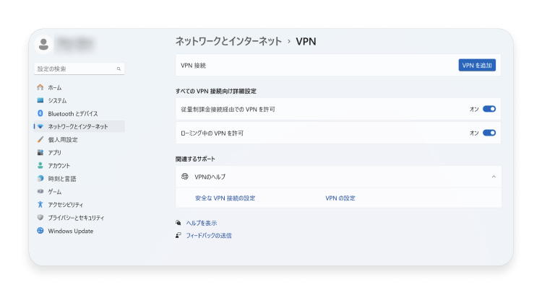Open the VPN の設定 help link
Image resolution: width=542 pixels, height=295 pixels.
tap(340, 198)
